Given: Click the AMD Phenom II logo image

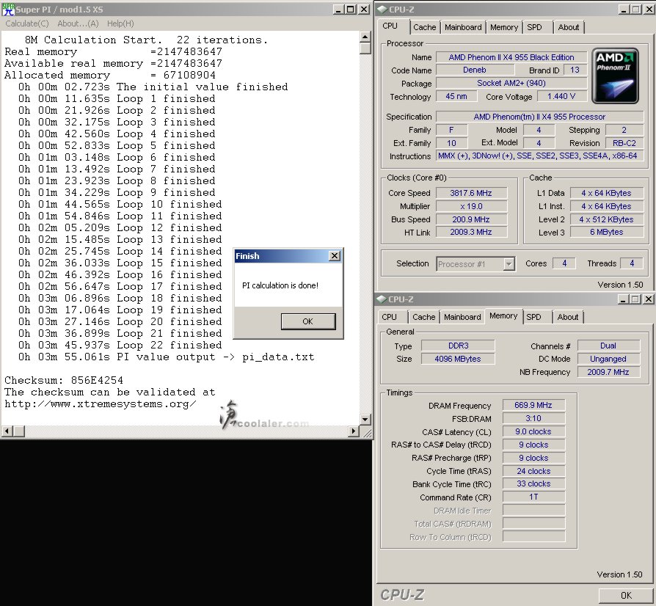Looking at the screenshot, I should click(615, 76).
